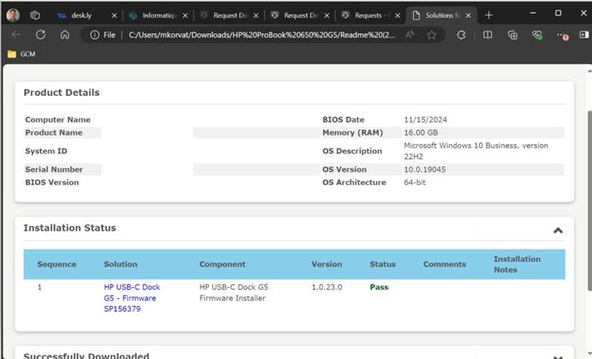The image size is (592, 359).
Task: Click the Status column header
Action: [x=382, y=264]
